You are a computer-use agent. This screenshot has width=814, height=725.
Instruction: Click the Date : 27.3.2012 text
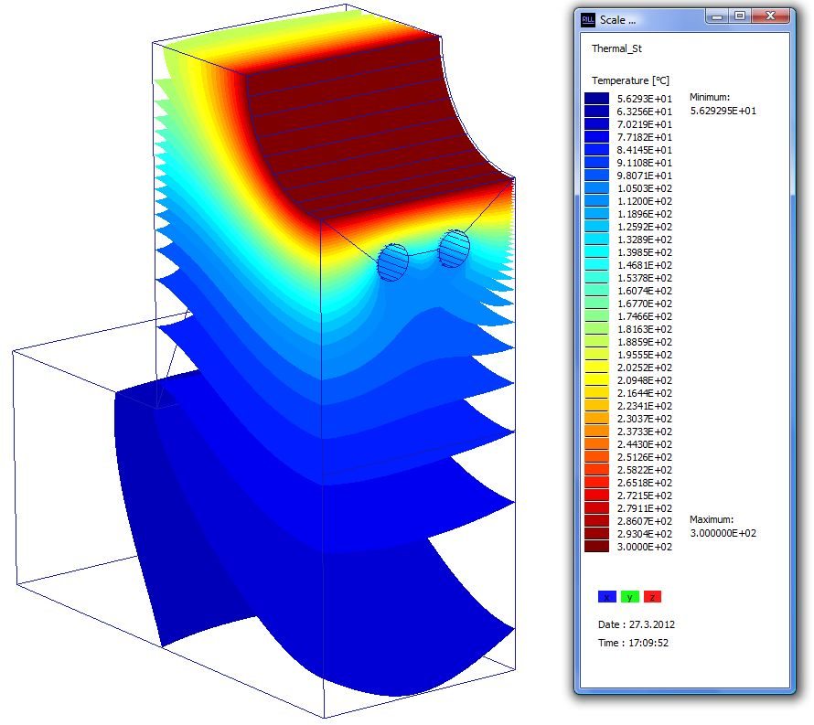[x=637, y=624]
